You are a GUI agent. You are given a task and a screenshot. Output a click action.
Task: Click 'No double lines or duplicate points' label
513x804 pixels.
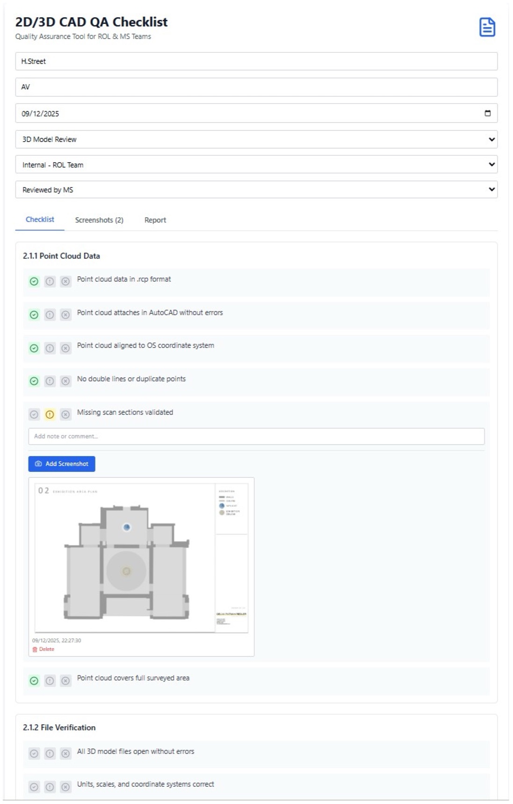(131, 379)
